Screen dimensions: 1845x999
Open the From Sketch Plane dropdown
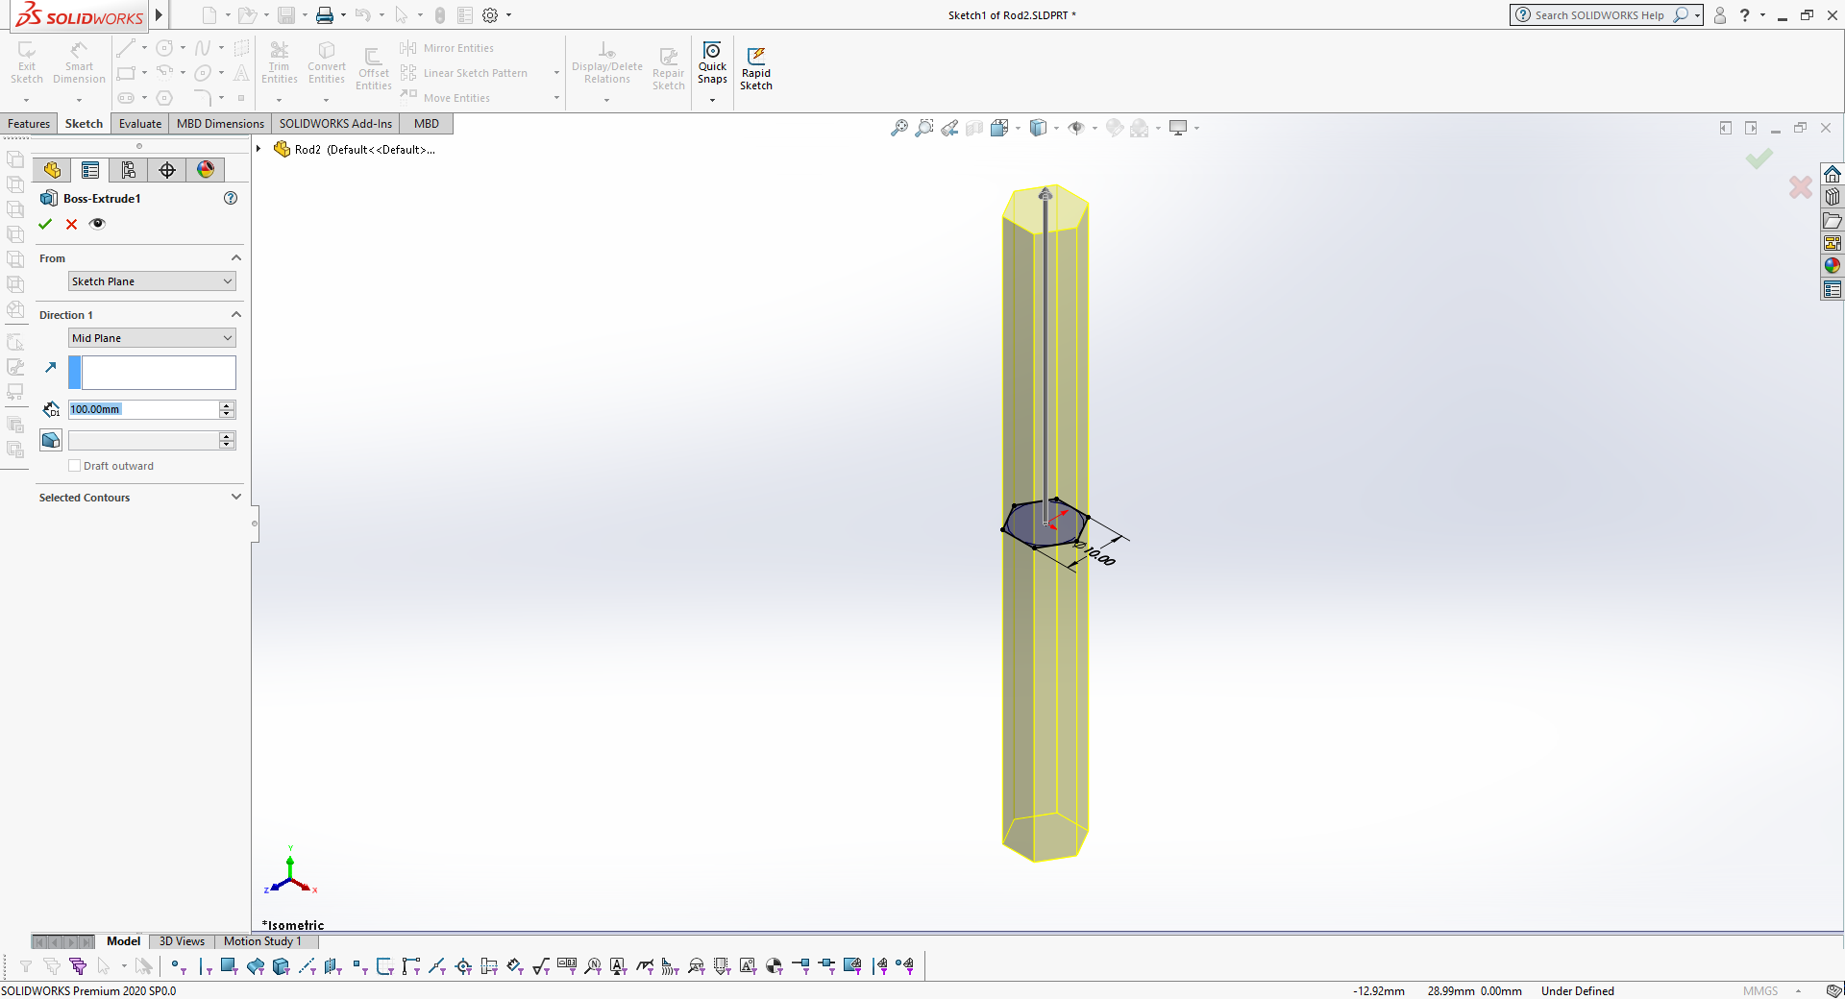point(152,281)
